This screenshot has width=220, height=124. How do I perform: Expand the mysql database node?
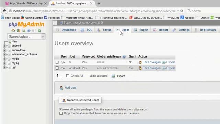click(x=4, y=63)
